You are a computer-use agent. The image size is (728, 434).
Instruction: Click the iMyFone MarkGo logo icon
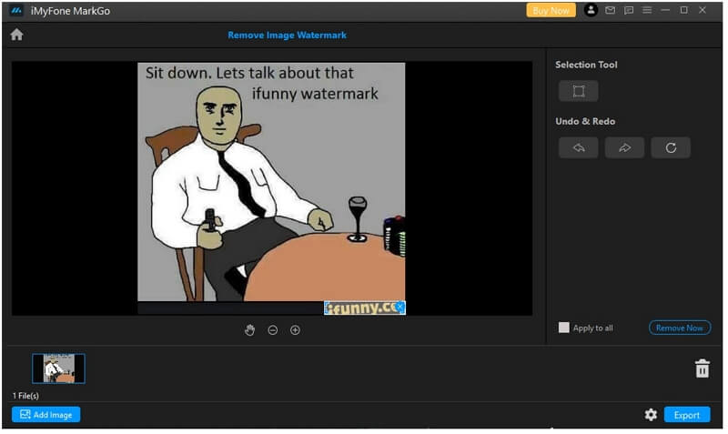pyautogui.click(x=16, y=11)
